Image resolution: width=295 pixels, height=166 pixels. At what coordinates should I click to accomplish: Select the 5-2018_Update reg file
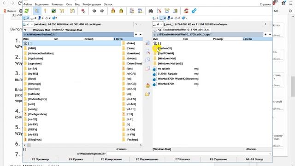(167, 74)
